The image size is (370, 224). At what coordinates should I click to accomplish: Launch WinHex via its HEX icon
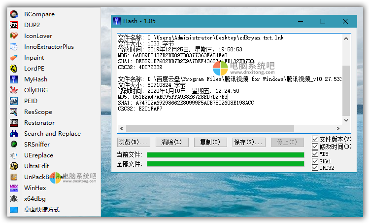click(14, 188)
